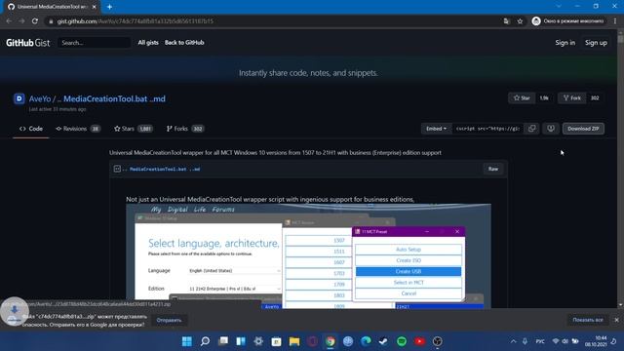This screenshot has height=351, width=624.
Task: Open Task View on the taskbar
Action: (x=223, y=341)
